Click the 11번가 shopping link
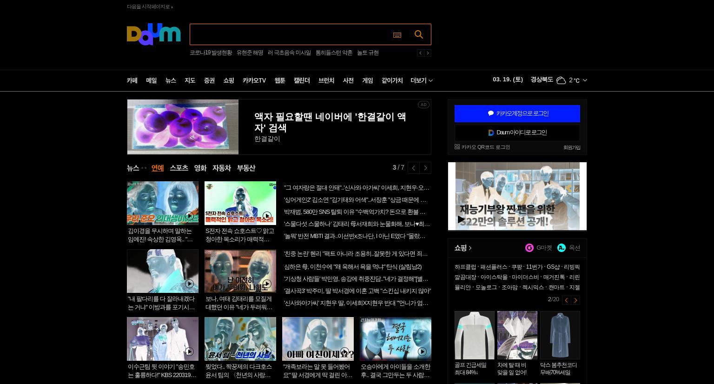Image resolution: width=714 pixels, height=384 pixels. tap(534, 267)
